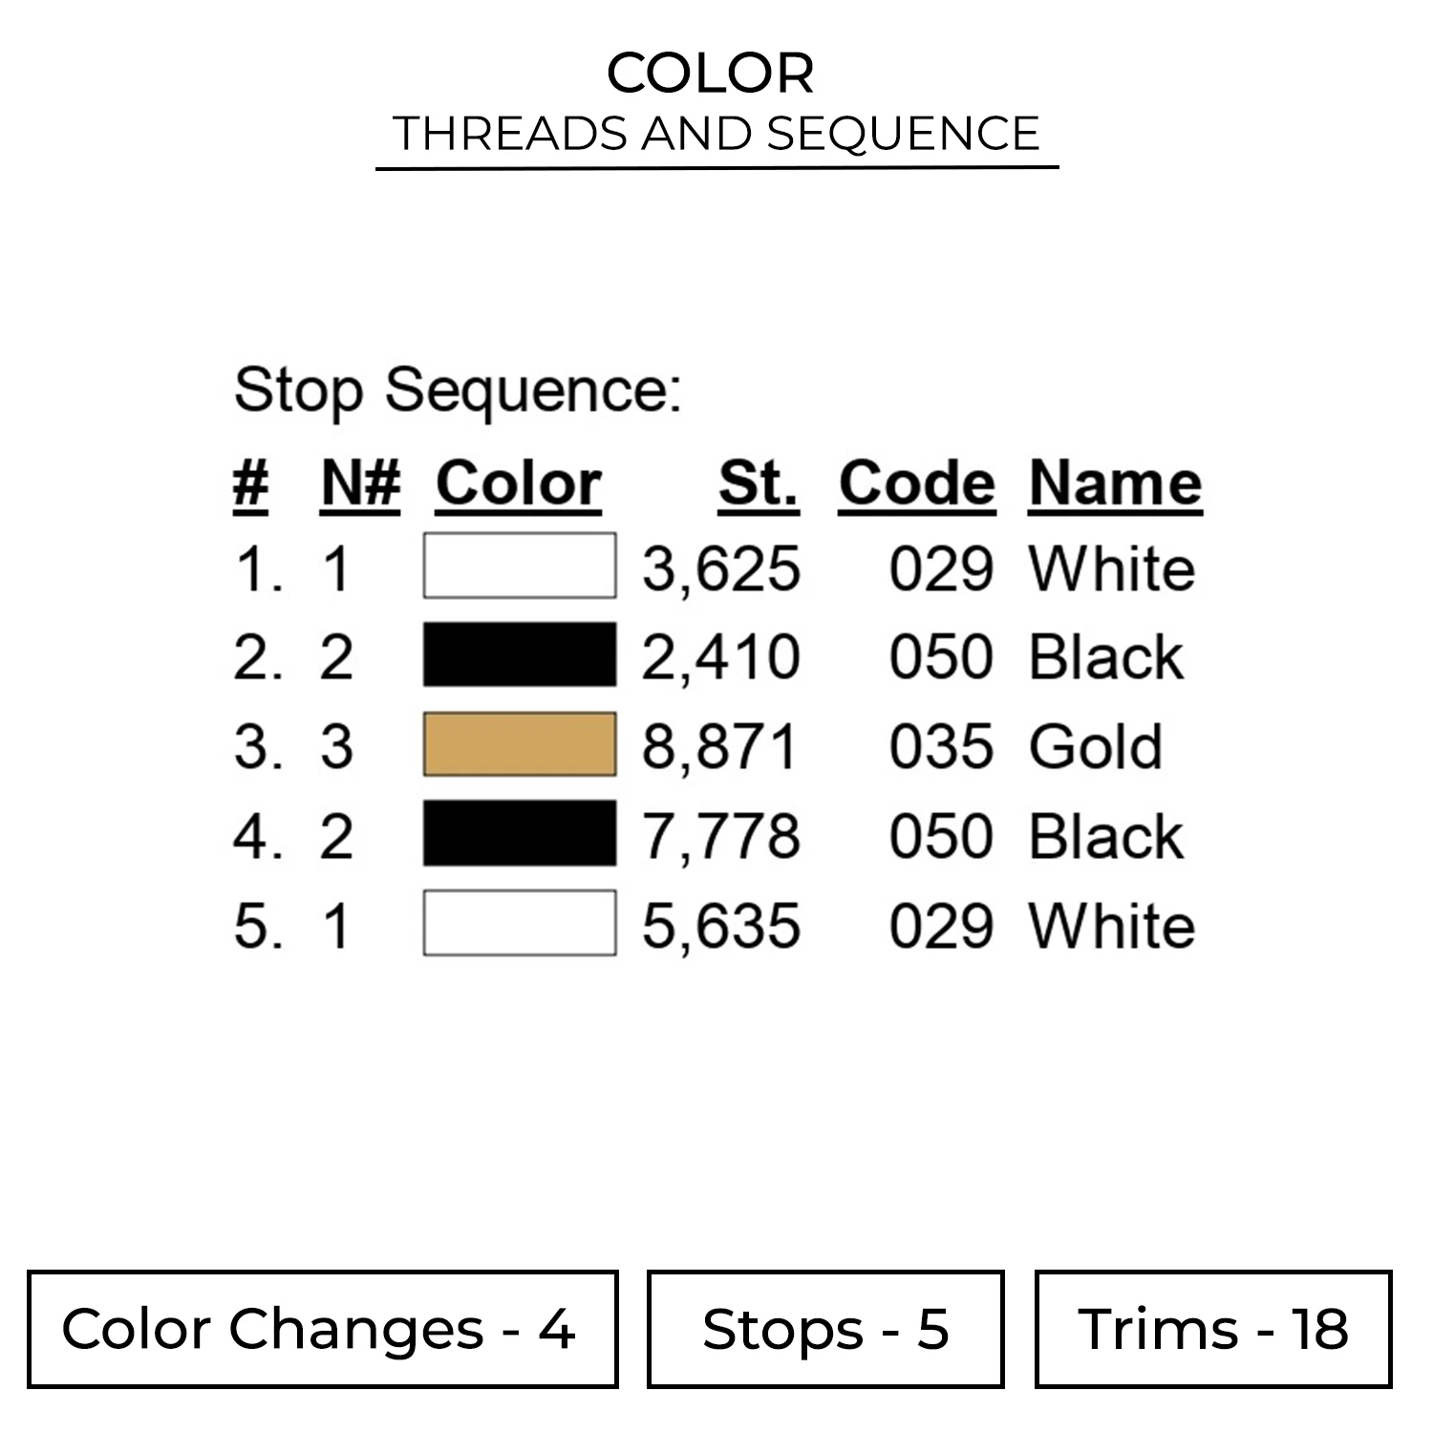Image resolution: width=1433 pixels, height=1433 pixels.
Task: Select the white swatch in row 5
Action: [520, 923]
